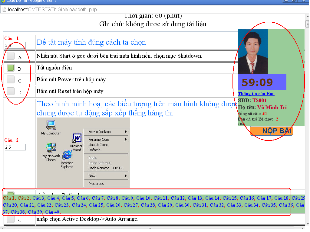Click the Câu 38 link
Viewport: 310px width, 232px height.
click(18, 212)
